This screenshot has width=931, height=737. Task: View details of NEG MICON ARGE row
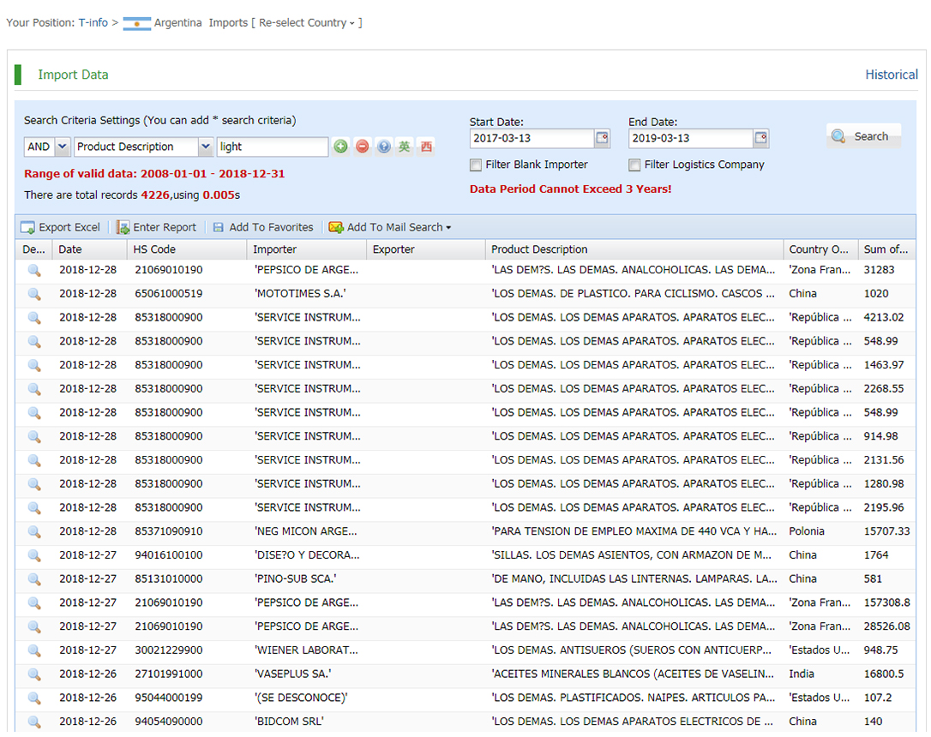pyautogui.click(x=34, y=531)
